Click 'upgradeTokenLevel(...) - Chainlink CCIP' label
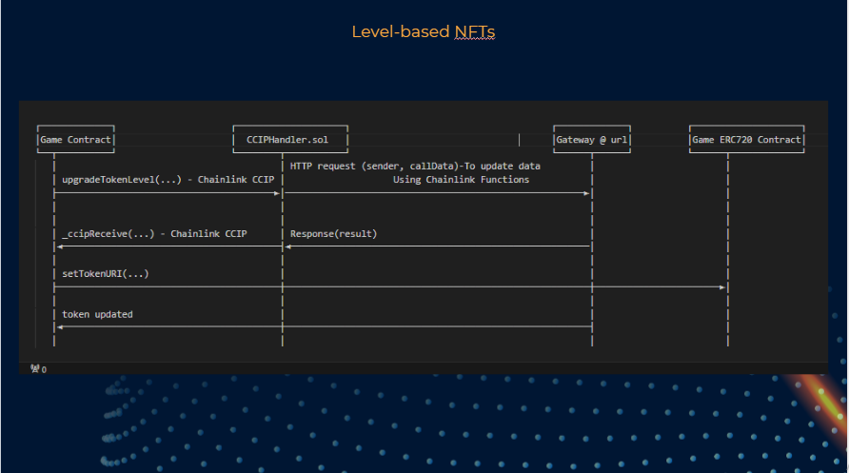The image size is (849, 473). pyautogui.click(x=168, y=180)
